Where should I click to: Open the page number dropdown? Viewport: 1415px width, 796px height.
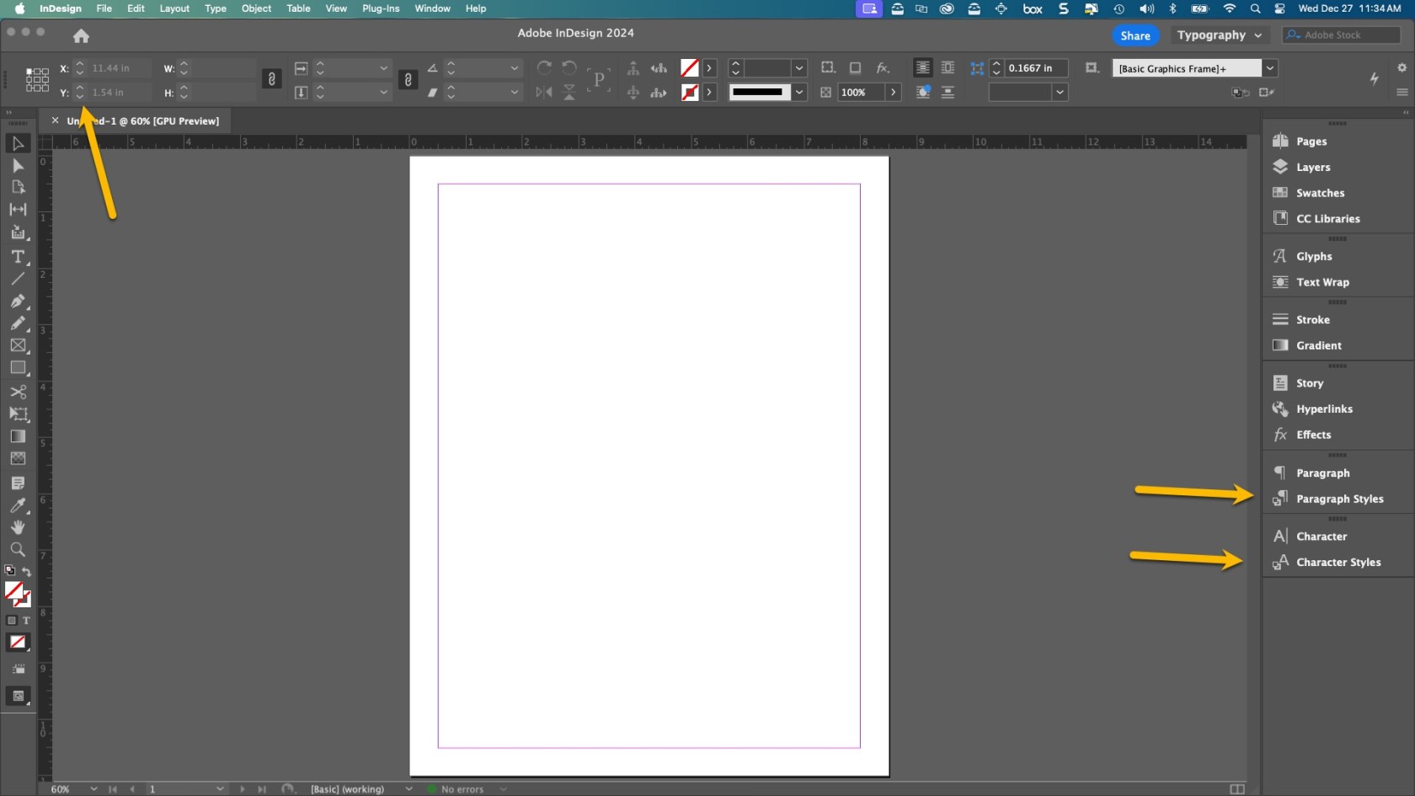point(220,789)
